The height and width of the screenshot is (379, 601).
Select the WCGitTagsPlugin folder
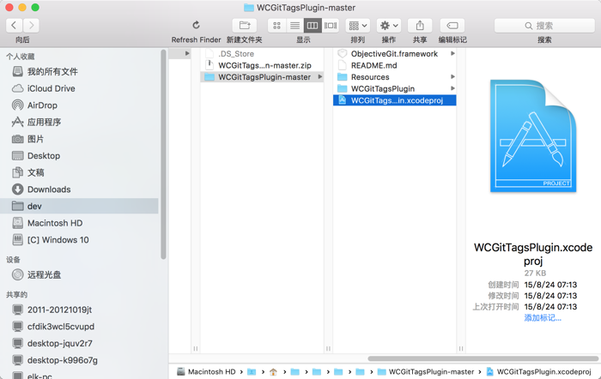(394, 89)
